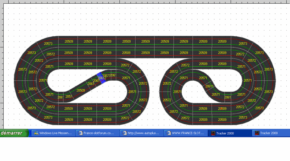Select the 2061 piece in the right loop

[x=228, y=97]
